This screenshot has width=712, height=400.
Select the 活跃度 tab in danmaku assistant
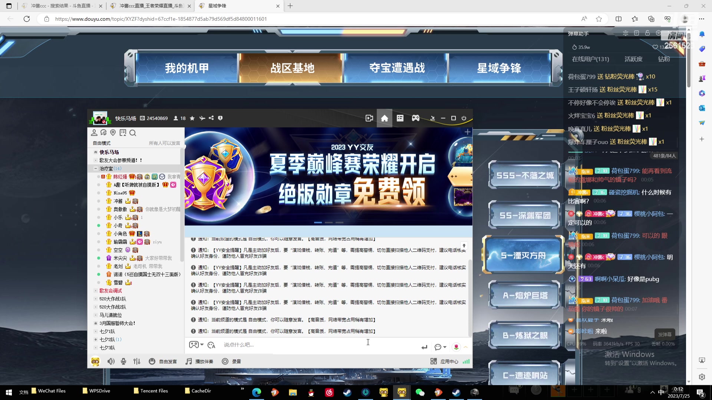tap(633, 59)
